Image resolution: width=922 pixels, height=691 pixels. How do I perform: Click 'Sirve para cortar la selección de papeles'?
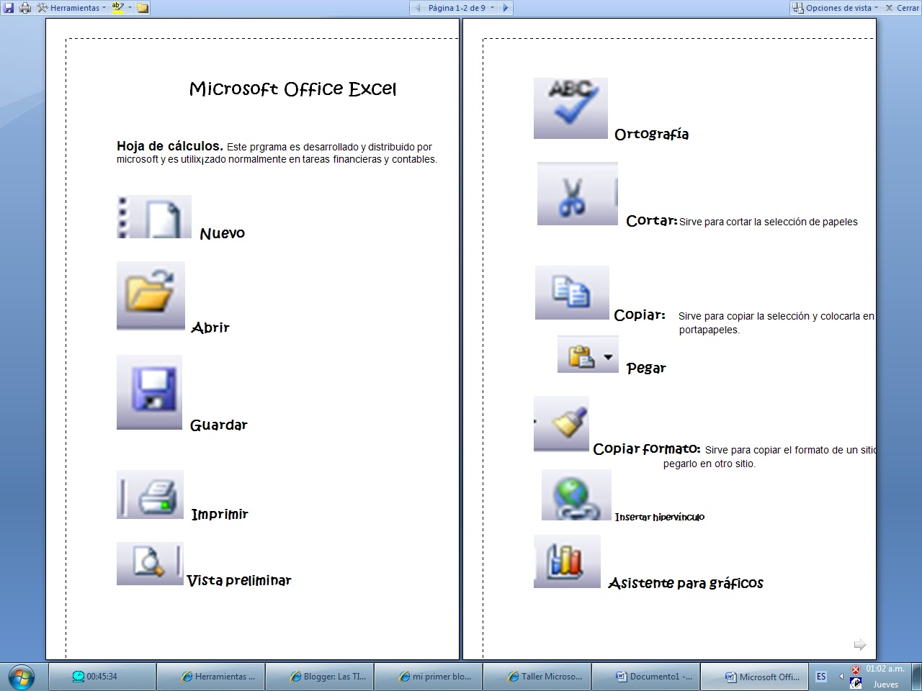769,222
